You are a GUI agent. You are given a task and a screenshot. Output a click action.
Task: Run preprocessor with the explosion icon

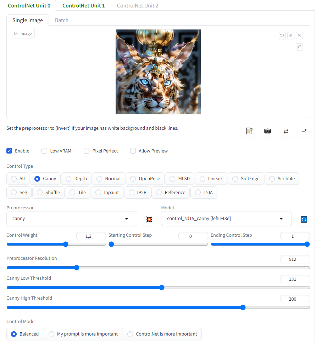point(149,219)
